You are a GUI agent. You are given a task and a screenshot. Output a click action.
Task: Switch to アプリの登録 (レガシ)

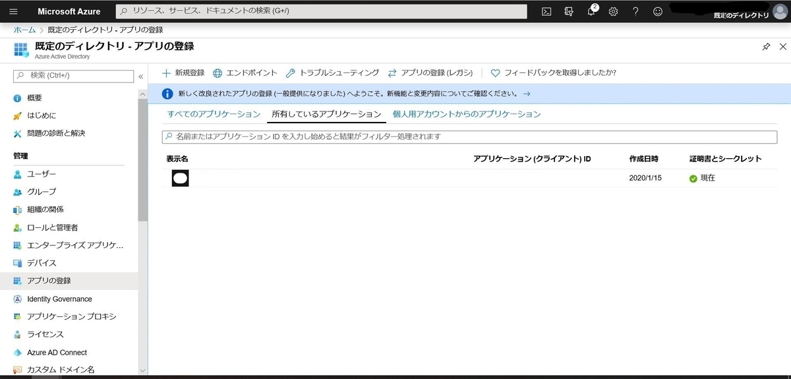[x=431, y=73]
